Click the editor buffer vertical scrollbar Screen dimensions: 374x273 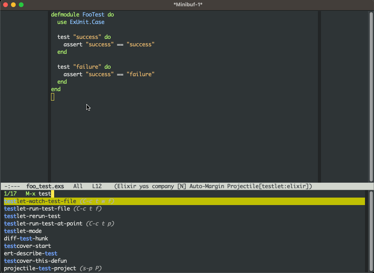[x=371, y=96]
